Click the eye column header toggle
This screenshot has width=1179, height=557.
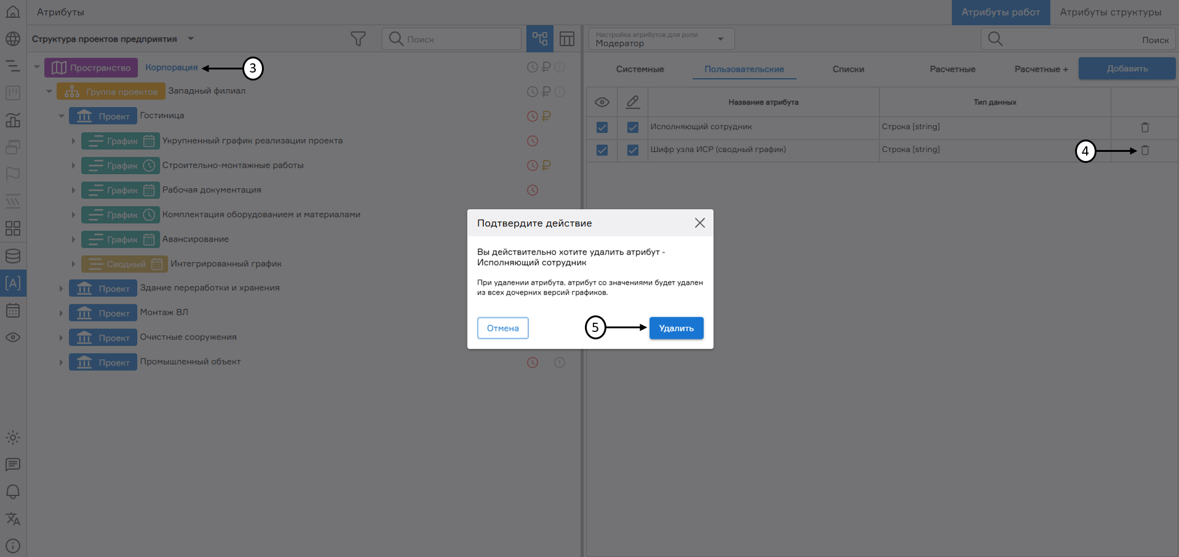pos(601,101)
